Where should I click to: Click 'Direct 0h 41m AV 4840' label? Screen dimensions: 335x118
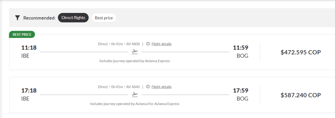pyautogui.click(x=119, y=87)
